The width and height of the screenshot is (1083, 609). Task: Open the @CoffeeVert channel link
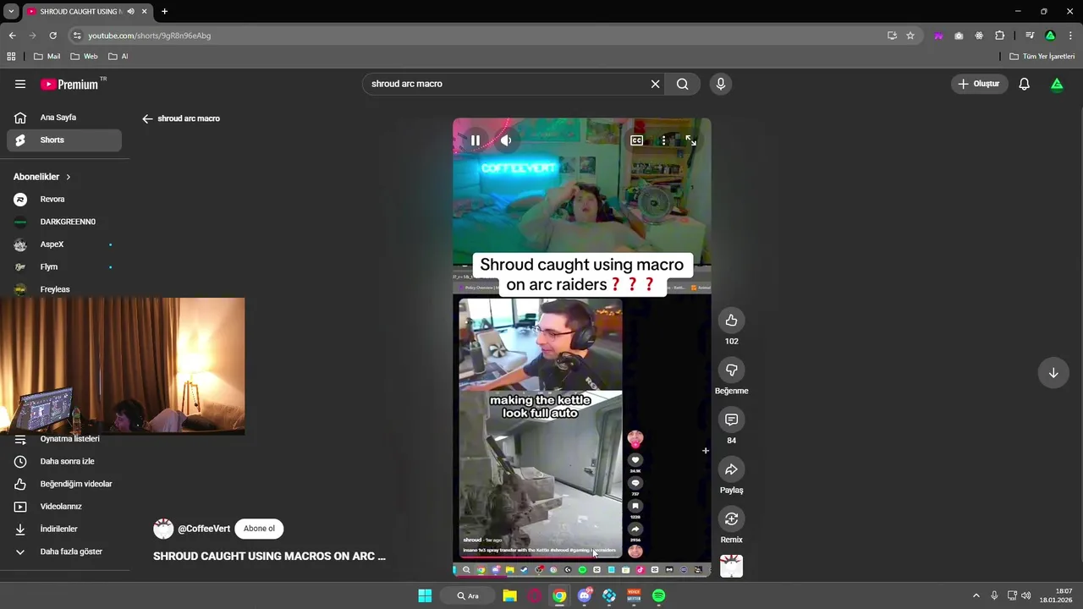(x=204, y=529)
